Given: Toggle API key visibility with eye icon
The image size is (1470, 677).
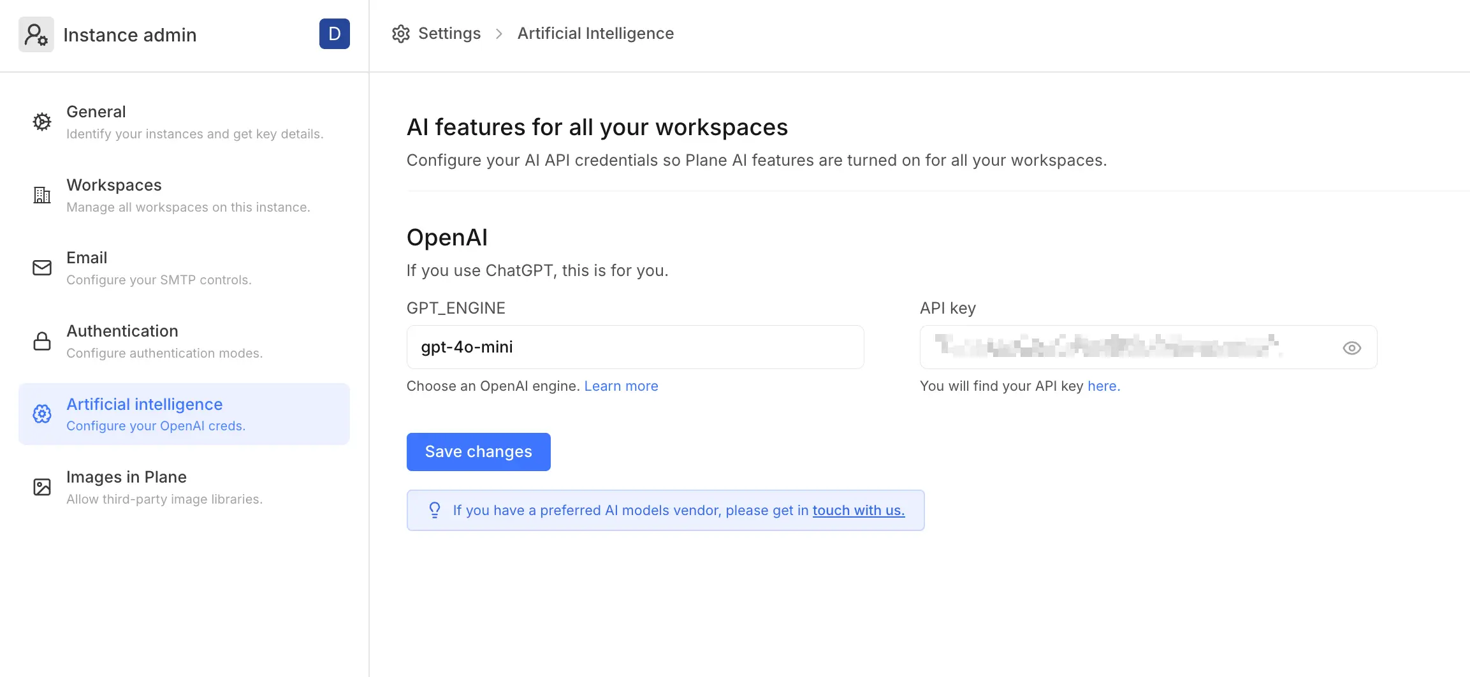Looking at the screenshot, I should (x=1351, y=348).
